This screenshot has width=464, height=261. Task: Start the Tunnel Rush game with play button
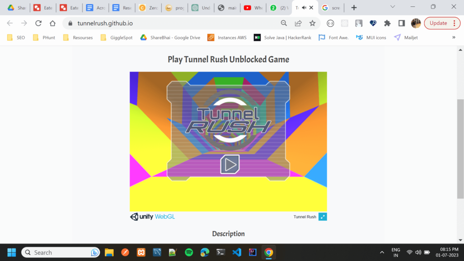click(230, 164)
